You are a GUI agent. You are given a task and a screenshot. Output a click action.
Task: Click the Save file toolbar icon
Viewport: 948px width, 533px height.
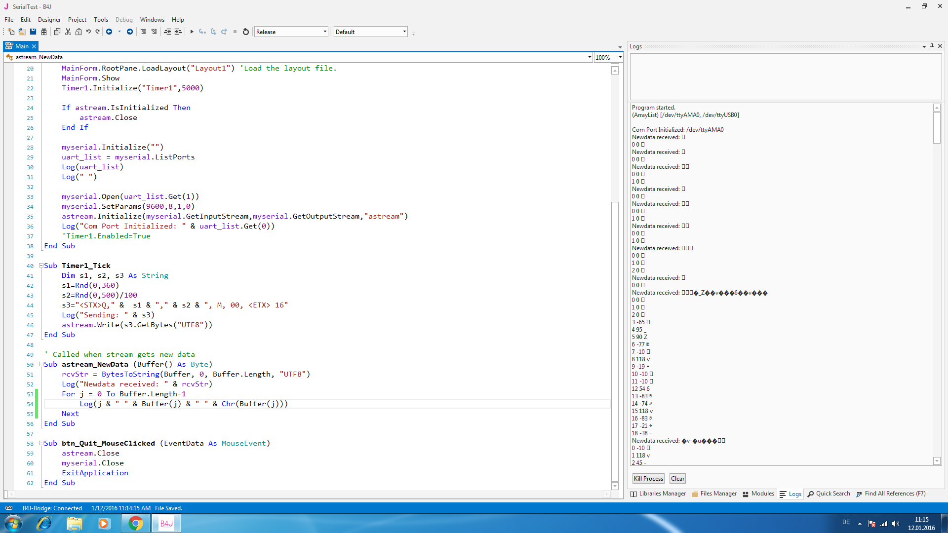[x=33, y=32]
